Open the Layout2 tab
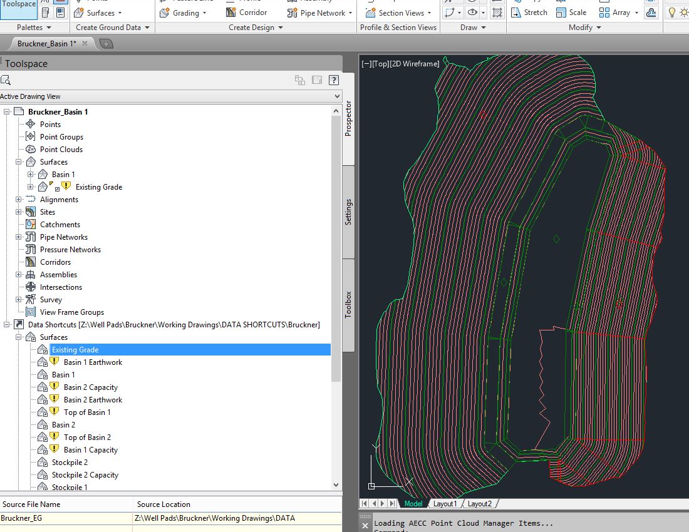This screenshot has width=689, height=532. pyautogui.click(x=479, y=503)
